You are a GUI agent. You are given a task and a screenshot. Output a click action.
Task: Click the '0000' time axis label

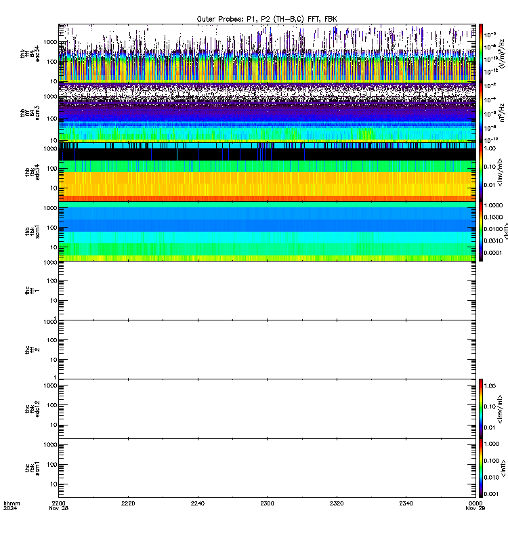[475, 503]
